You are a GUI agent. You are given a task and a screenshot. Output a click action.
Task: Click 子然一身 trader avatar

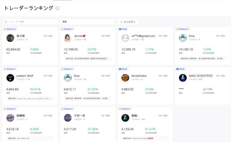pyautogui.click(x=68, y=118)
